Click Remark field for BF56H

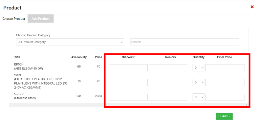click(168, 68)
